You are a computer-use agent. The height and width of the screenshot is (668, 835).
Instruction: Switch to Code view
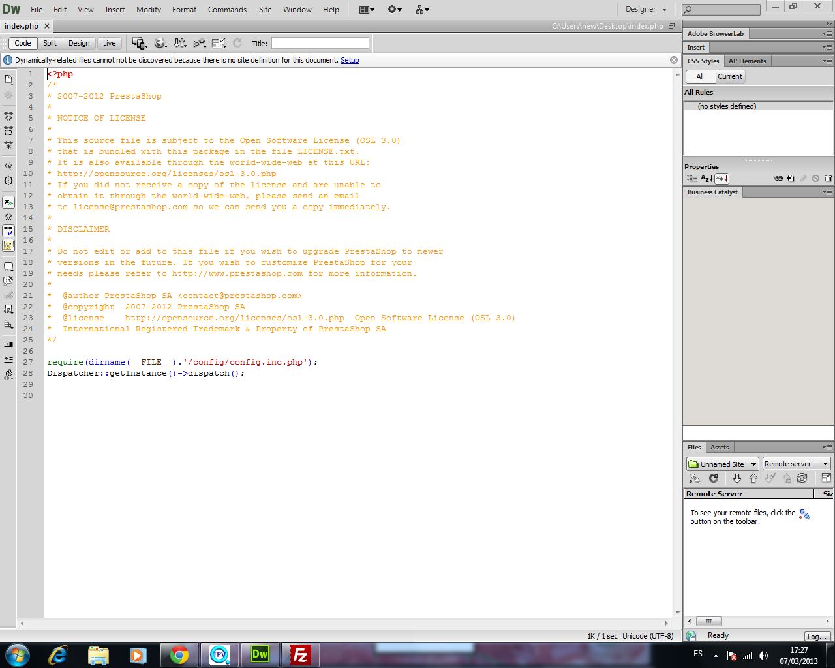coord(23,43)
